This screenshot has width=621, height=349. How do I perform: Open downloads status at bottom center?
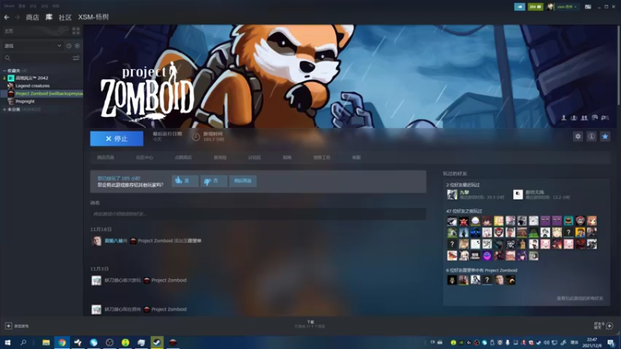point(310,324)
